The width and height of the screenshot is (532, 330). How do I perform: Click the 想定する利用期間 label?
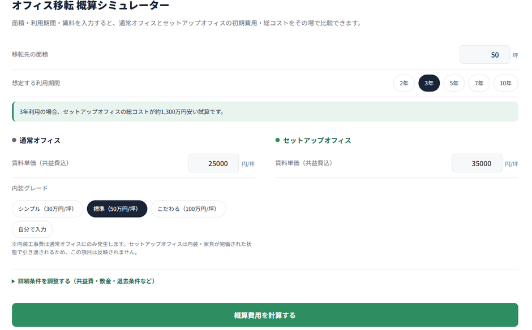[x=36, y=83]
